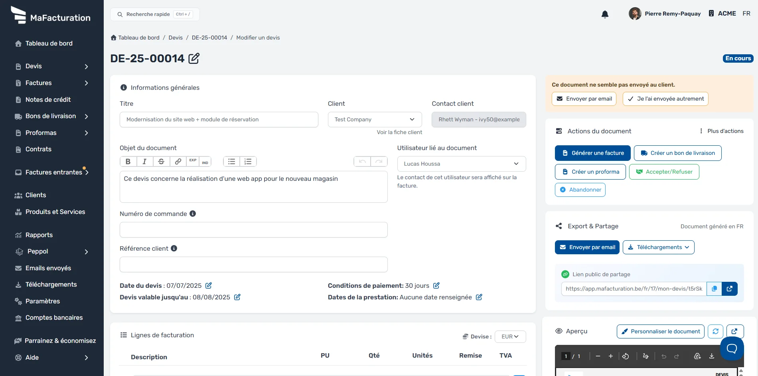Edit payment conditions pencil icon
758x376 pixels.
click(x=436, y=285)
